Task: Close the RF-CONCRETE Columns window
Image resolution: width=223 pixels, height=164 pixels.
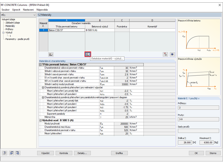Action: point(219,5)
